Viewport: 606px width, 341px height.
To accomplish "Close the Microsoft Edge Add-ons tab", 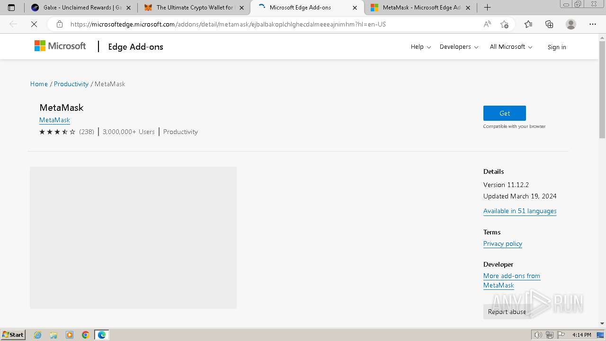I will tap(355, 8).
